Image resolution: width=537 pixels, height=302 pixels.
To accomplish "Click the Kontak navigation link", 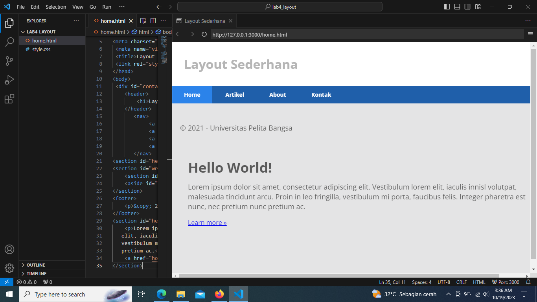I will click(321, 94).
